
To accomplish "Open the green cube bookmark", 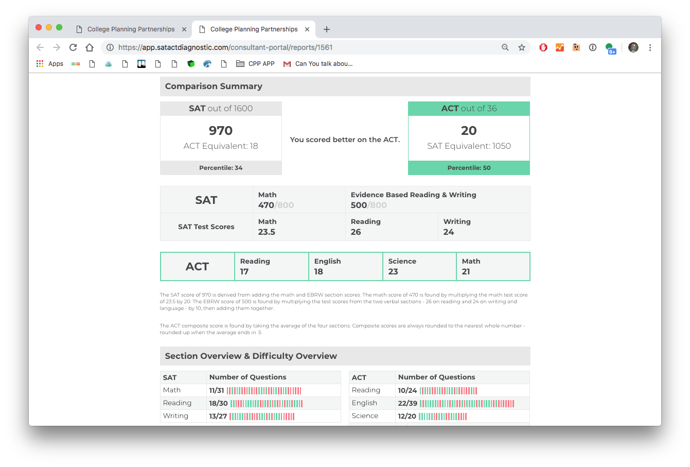I will [191, 64].
